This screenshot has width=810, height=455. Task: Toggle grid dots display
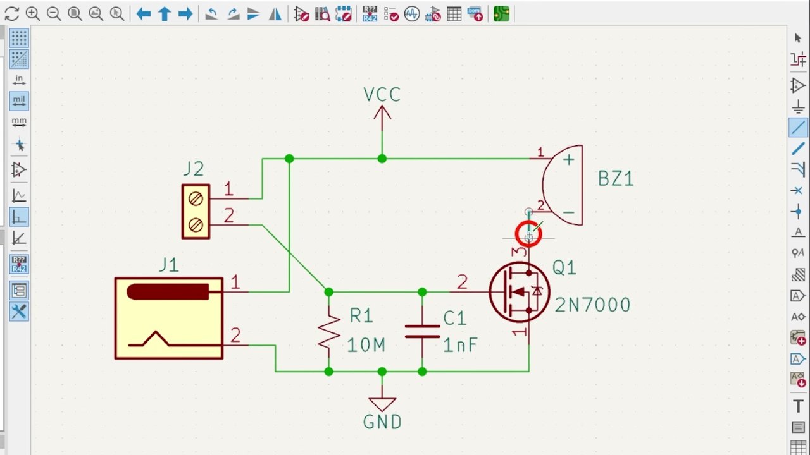19,39
